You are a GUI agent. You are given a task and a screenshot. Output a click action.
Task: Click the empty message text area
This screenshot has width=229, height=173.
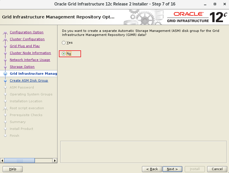[x=143, y=152]
